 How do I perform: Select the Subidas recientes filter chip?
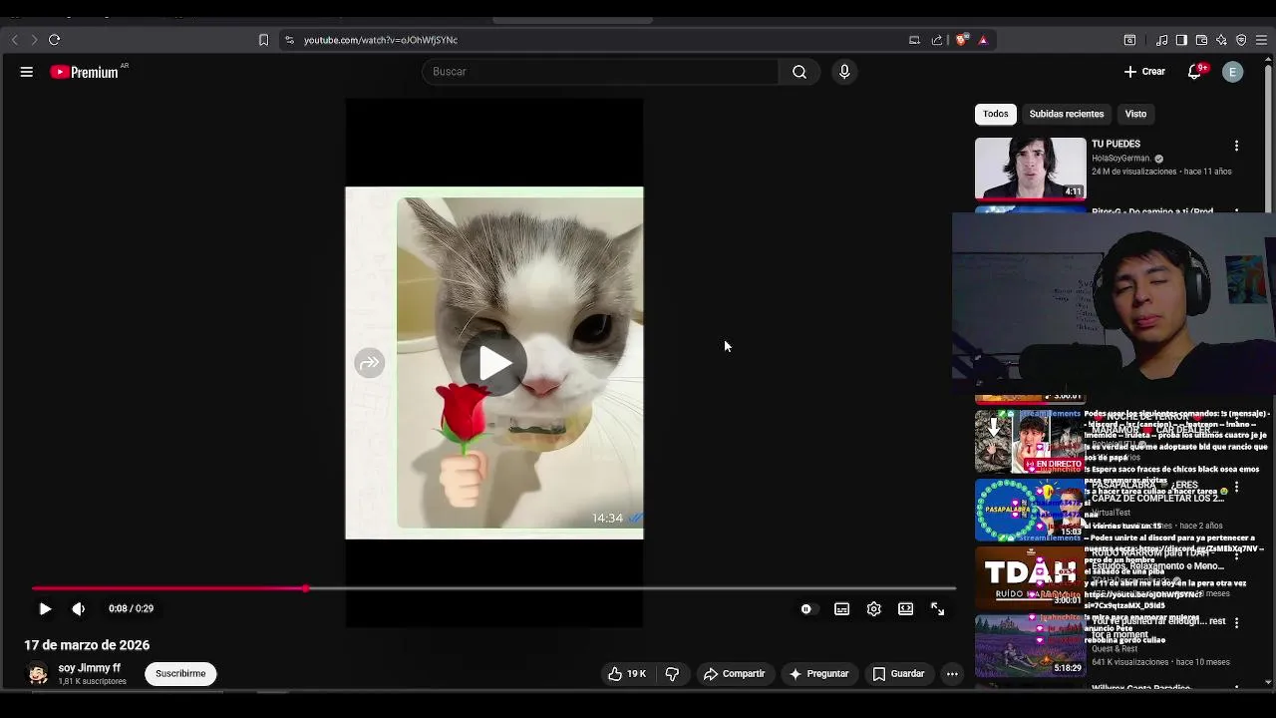click(x=1067, y=114)
